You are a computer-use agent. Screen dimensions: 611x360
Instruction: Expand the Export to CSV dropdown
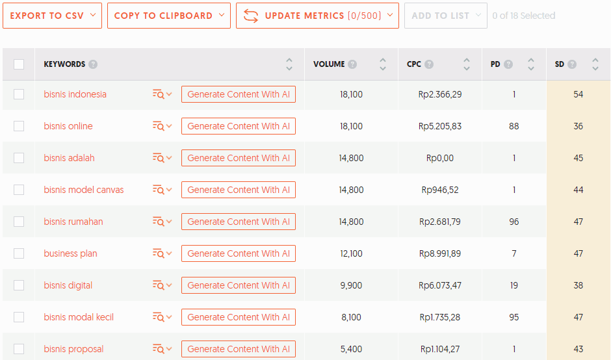tap(52, 16)
